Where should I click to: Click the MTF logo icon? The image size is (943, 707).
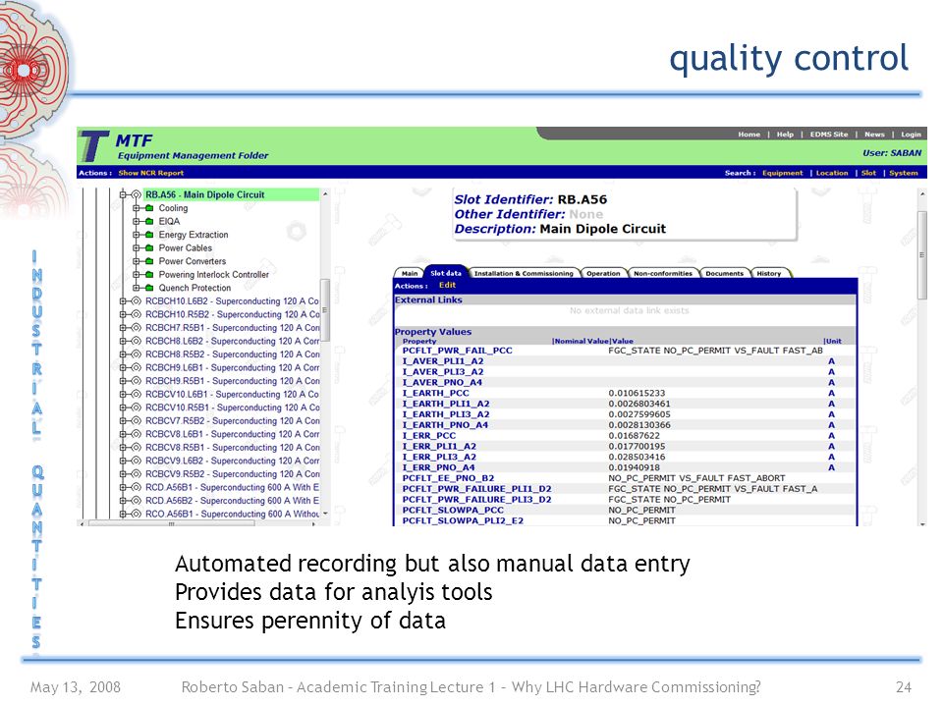95,145
